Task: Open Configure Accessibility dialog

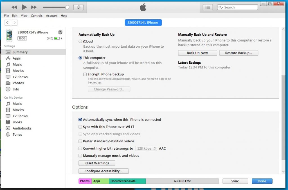Action: 103,171
